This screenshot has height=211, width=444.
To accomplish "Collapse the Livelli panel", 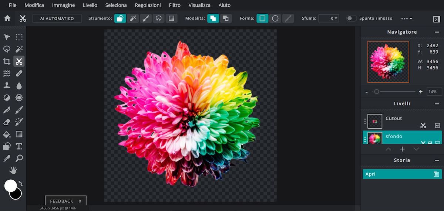I will point(437,104).
